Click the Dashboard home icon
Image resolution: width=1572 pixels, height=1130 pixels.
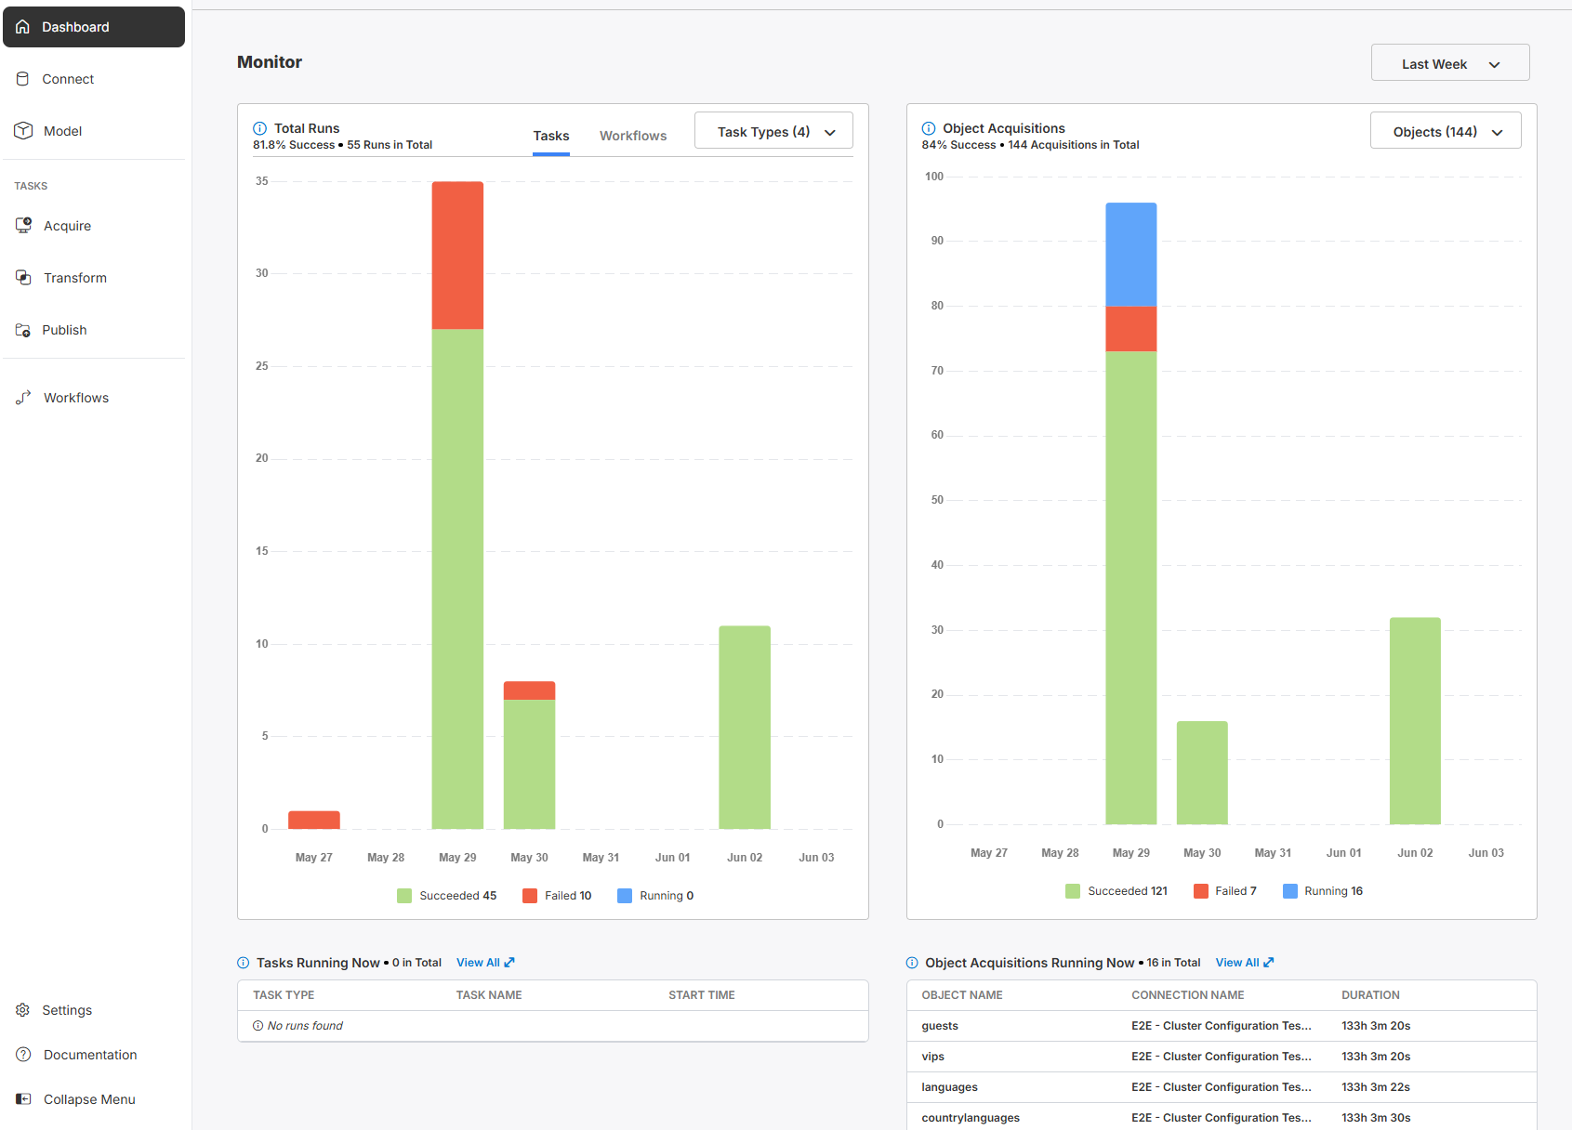point(23,27)
